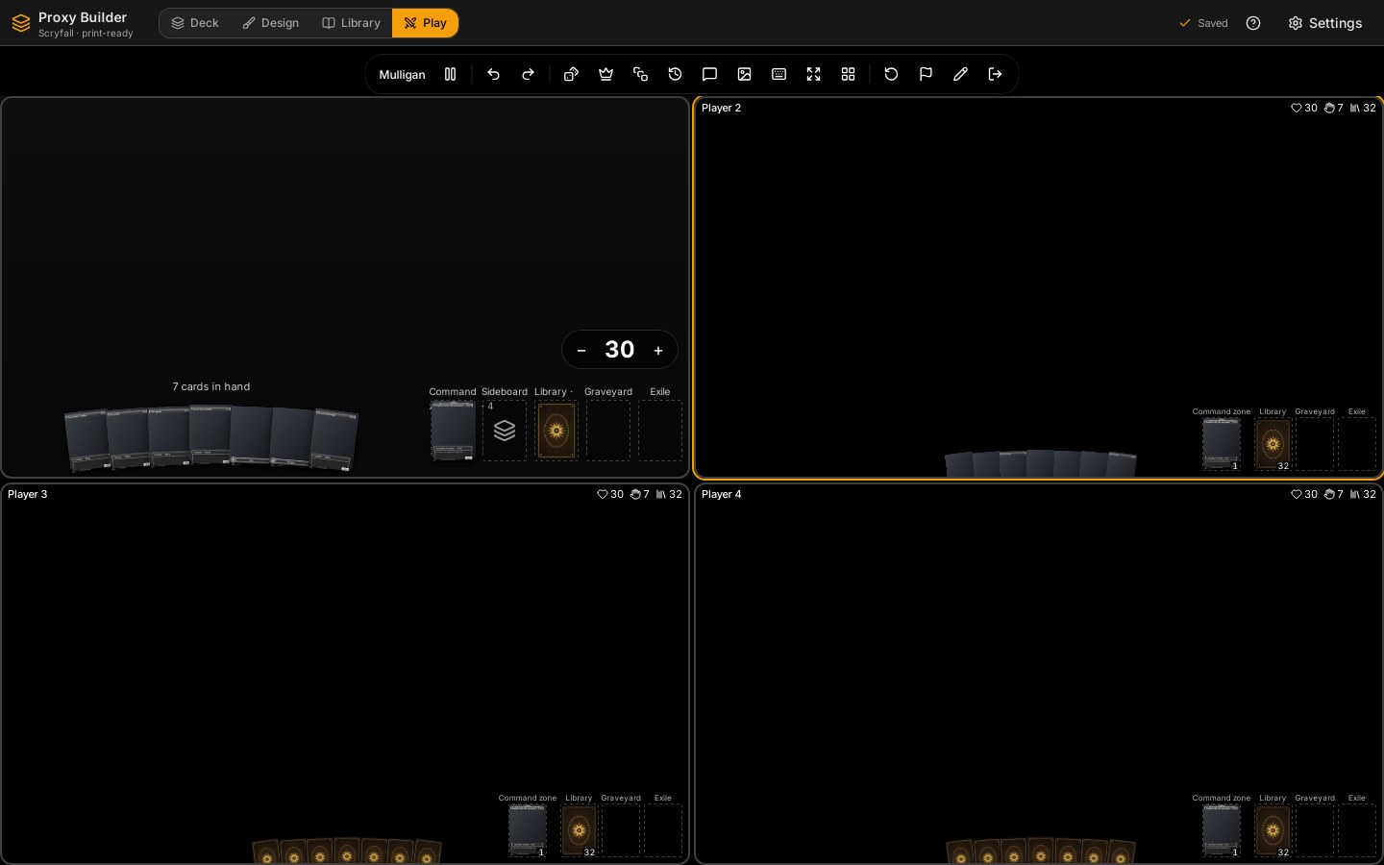Redo the undone game action
Screen dimensions: 1384x865
coord(529,74)
